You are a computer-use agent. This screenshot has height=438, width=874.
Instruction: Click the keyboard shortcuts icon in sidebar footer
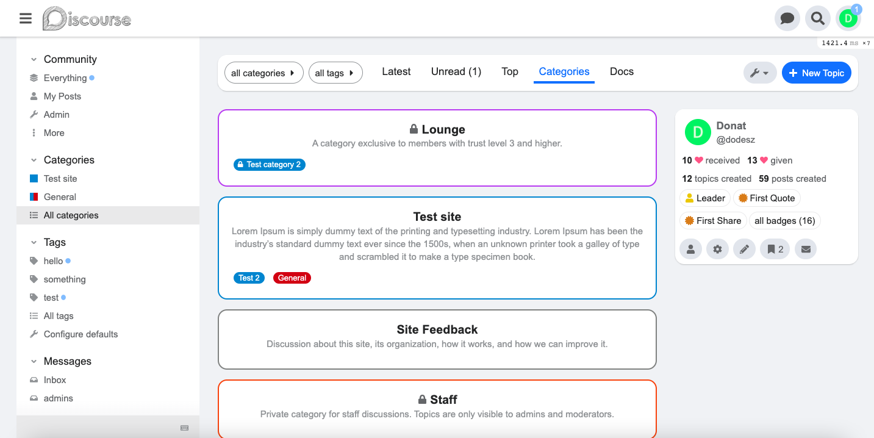184,428
